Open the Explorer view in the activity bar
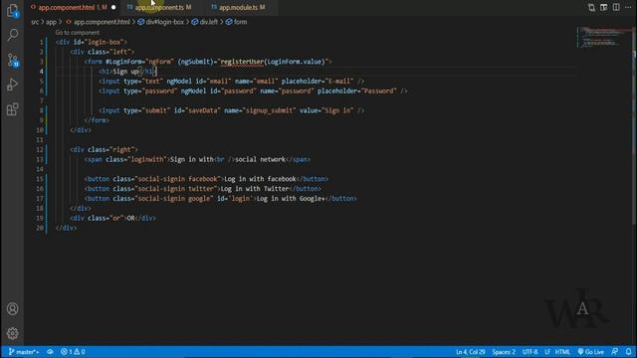The image size is (637, 358). click(x=13, y=11)
